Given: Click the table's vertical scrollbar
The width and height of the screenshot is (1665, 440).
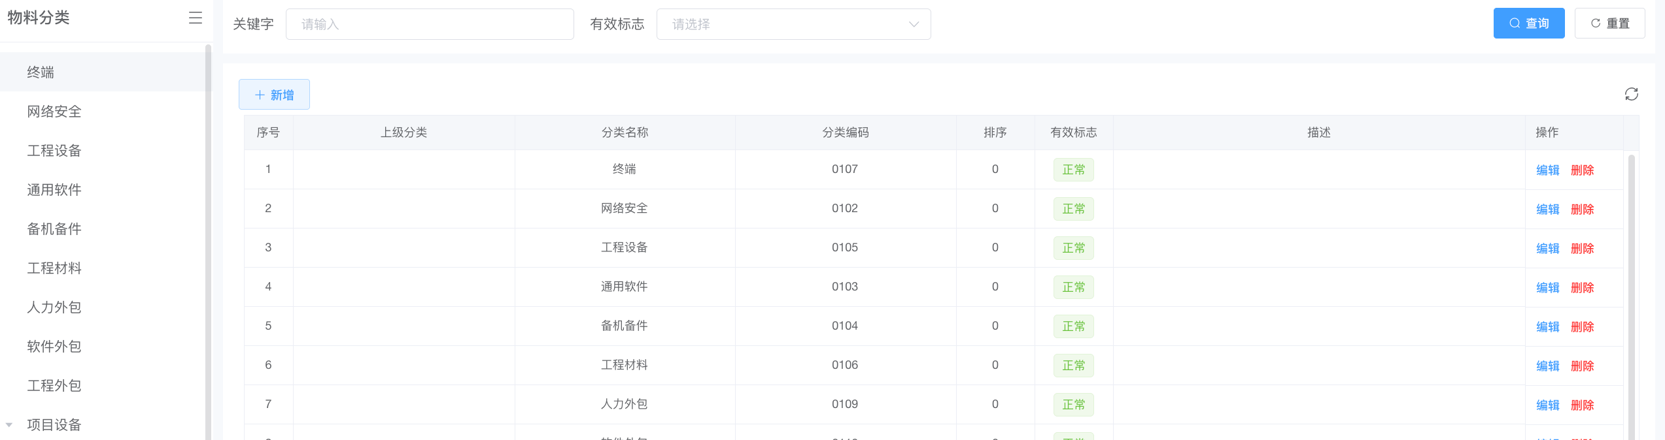Looking at the screenshot, I should point(1631,294).
